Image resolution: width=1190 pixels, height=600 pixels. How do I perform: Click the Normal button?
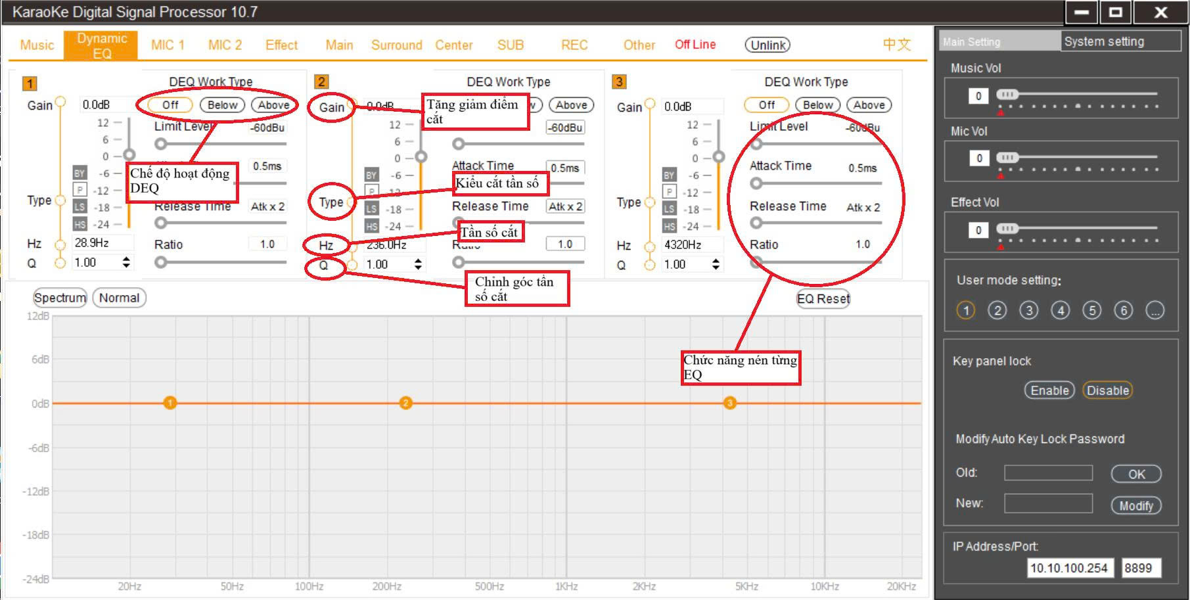(x=119, y=298)
